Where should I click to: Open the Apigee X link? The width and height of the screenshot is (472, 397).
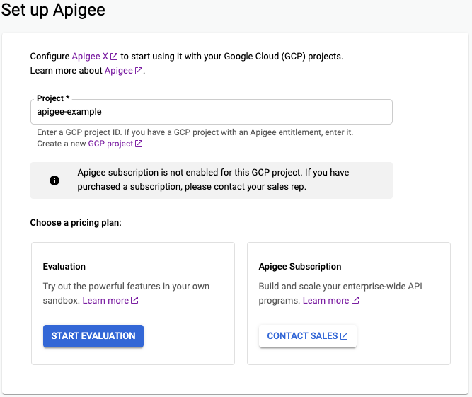[x=90, y=57]
